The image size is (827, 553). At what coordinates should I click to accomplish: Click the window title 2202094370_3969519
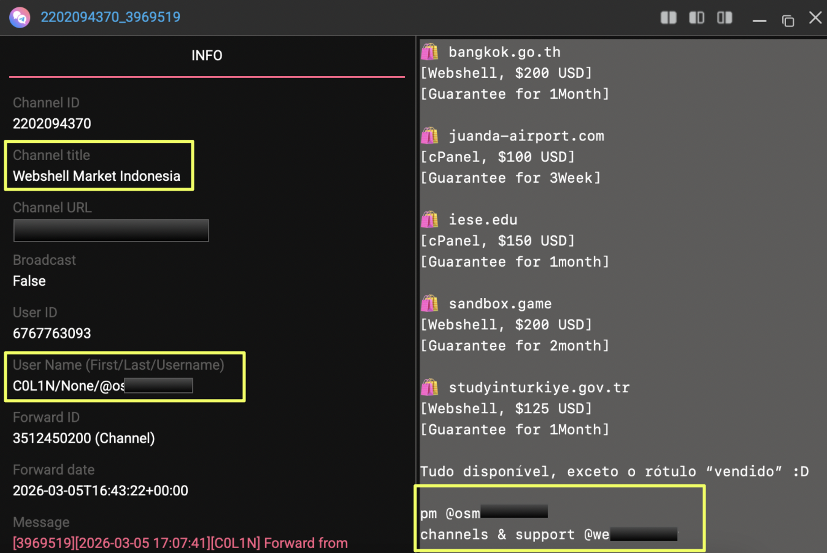[110, 17]
